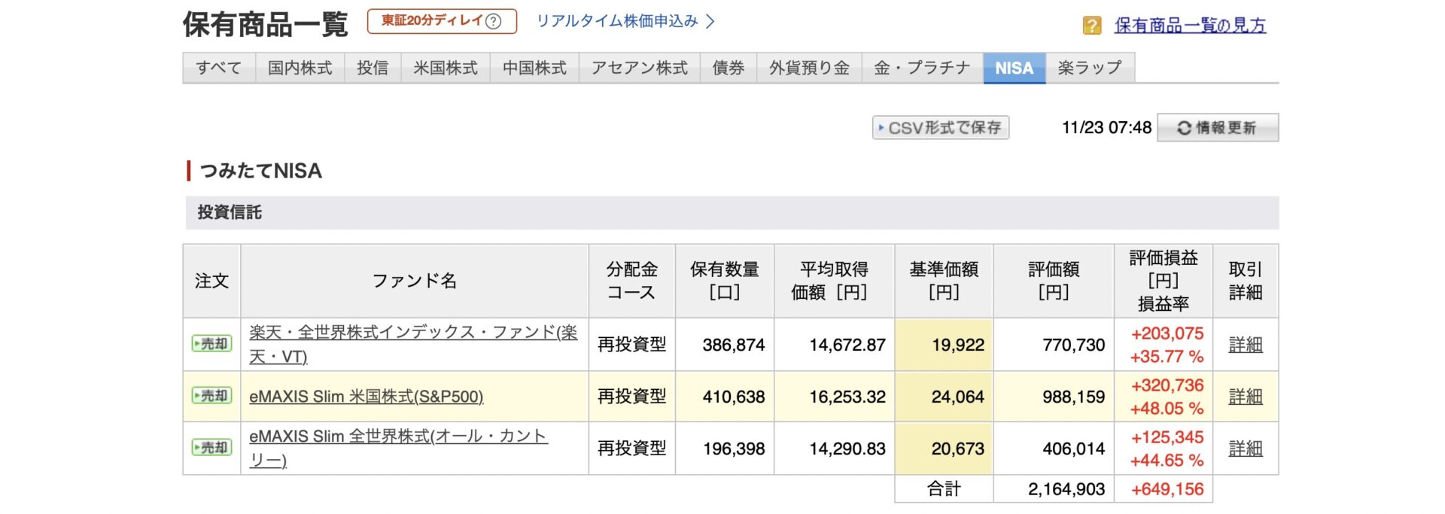The image size is (1445, 514).
Task: Click the average price 16,253.32
Action: (x=847, y=397)
